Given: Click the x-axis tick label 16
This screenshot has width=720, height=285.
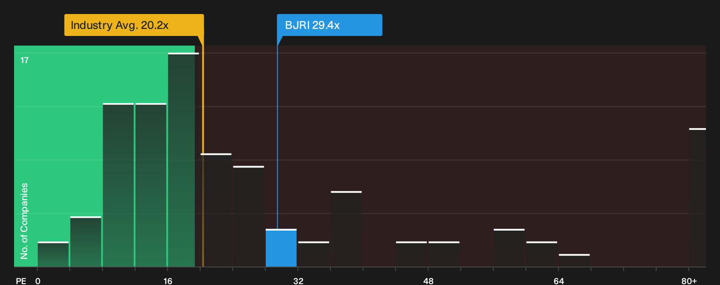Looking at the screenshot, I should point(168,281).
